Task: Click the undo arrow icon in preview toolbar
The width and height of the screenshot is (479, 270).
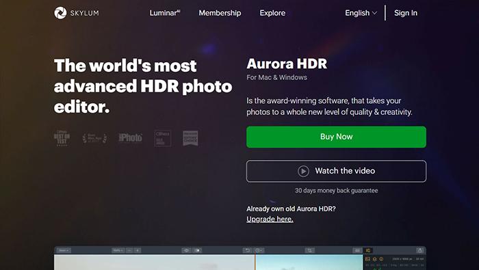Action: (247, 250)
